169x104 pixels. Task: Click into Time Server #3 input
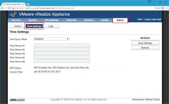click(x=62, y=53)
